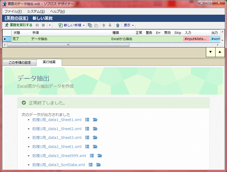The height and width of the screenshot is (172, 227).
Task: Click the green check 正常終了 icon
Action: click(x=24, y=103)
